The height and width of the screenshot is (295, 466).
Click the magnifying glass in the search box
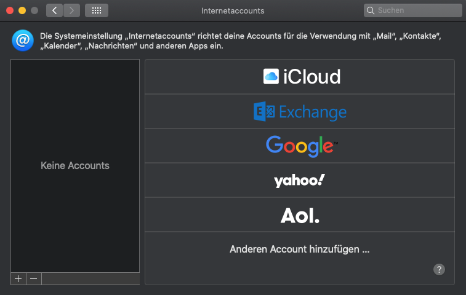pyautogui.click(x=371, y=10)
